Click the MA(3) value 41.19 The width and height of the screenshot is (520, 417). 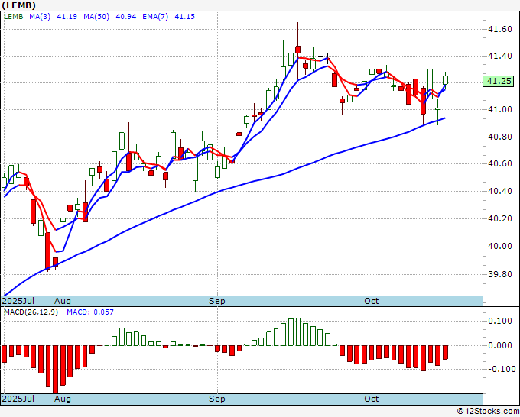pyautogui.click(x=67, y=17)
